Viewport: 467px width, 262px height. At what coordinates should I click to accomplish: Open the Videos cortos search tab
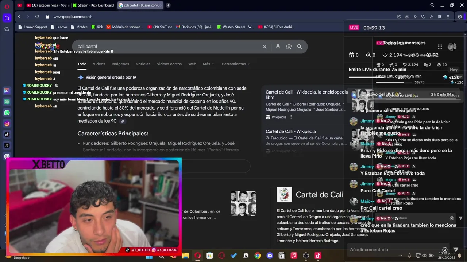169,64
